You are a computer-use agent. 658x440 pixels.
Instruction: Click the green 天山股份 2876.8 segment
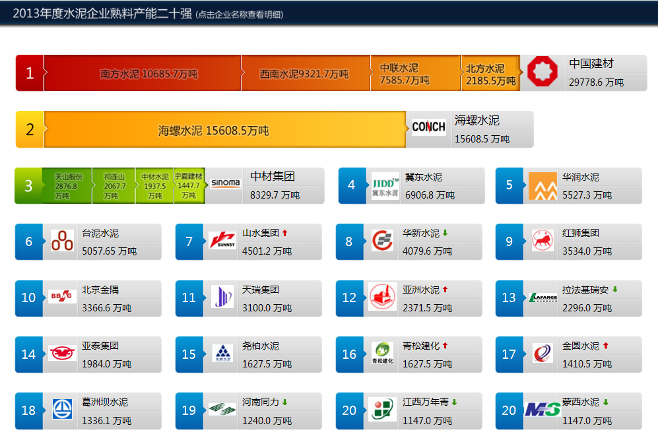(x=67, y=186)
